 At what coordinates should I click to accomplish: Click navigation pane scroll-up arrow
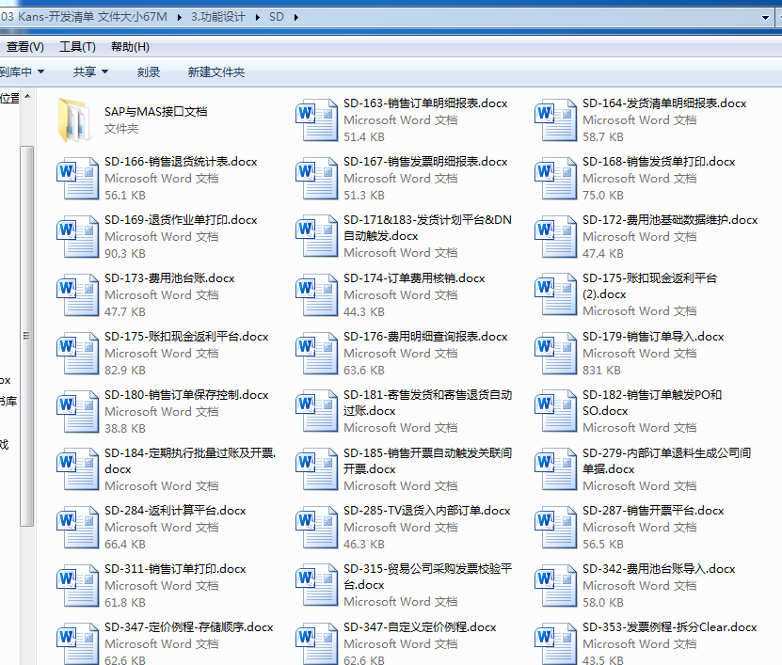click(27, 96)
